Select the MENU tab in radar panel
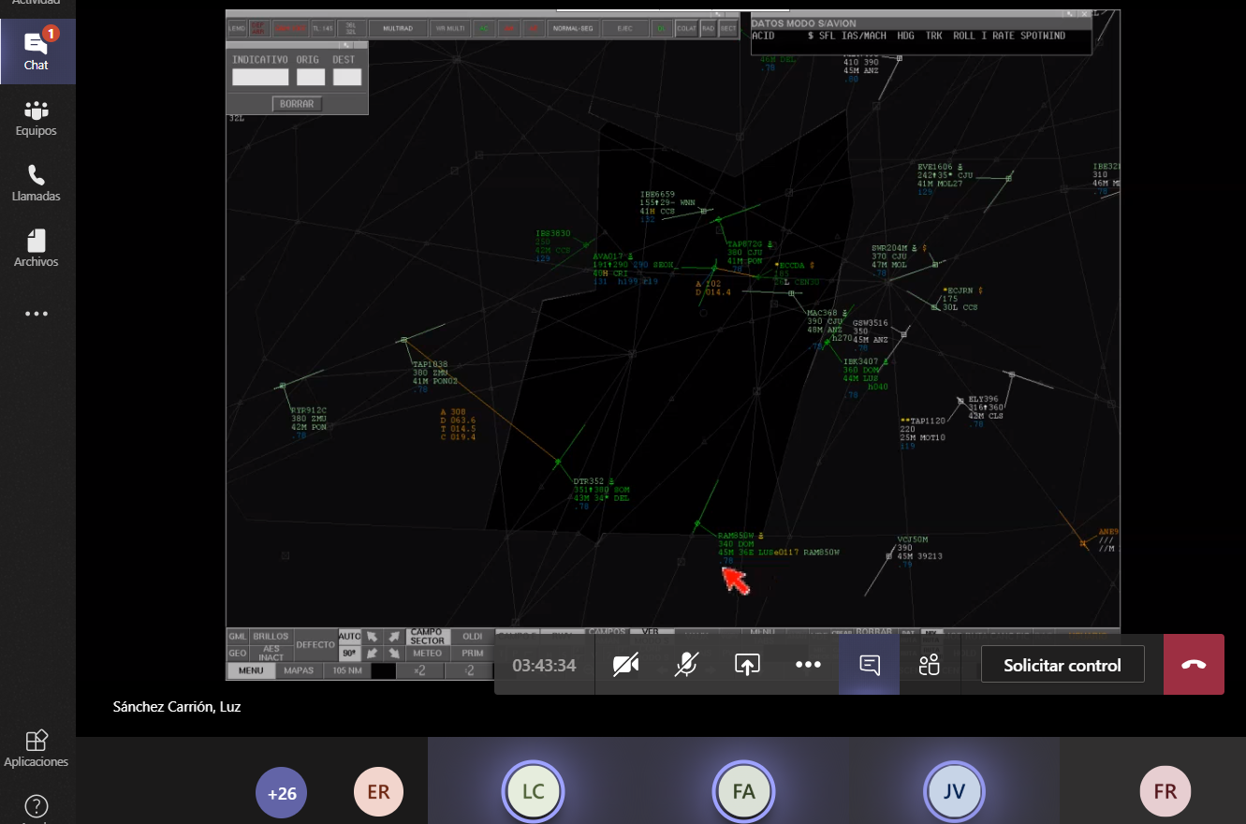 coord(250,670)
